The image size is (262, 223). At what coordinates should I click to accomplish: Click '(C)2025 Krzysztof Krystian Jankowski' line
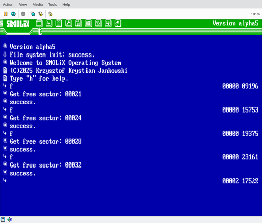pos(68,71)
